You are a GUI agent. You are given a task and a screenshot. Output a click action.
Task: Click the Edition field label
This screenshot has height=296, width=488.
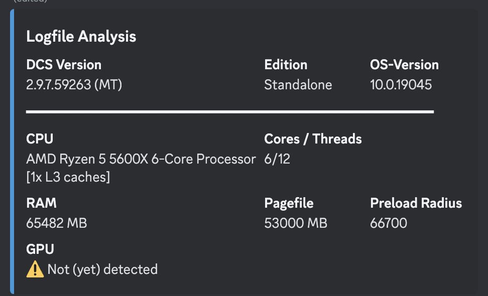coord(286,65)
